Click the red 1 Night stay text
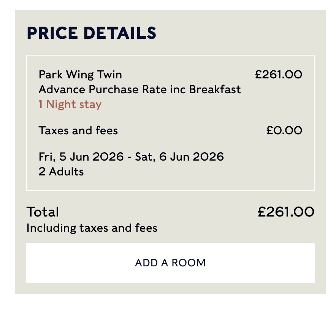The width and height of the screenshot is (336, 309). tap(70, 104)
